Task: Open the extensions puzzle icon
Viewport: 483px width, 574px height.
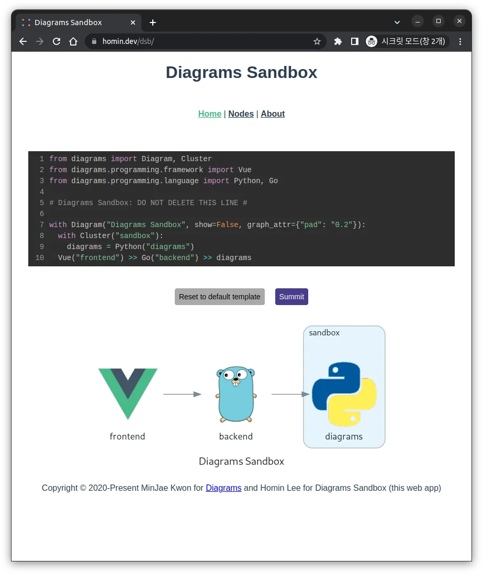Action: (338, 41)
